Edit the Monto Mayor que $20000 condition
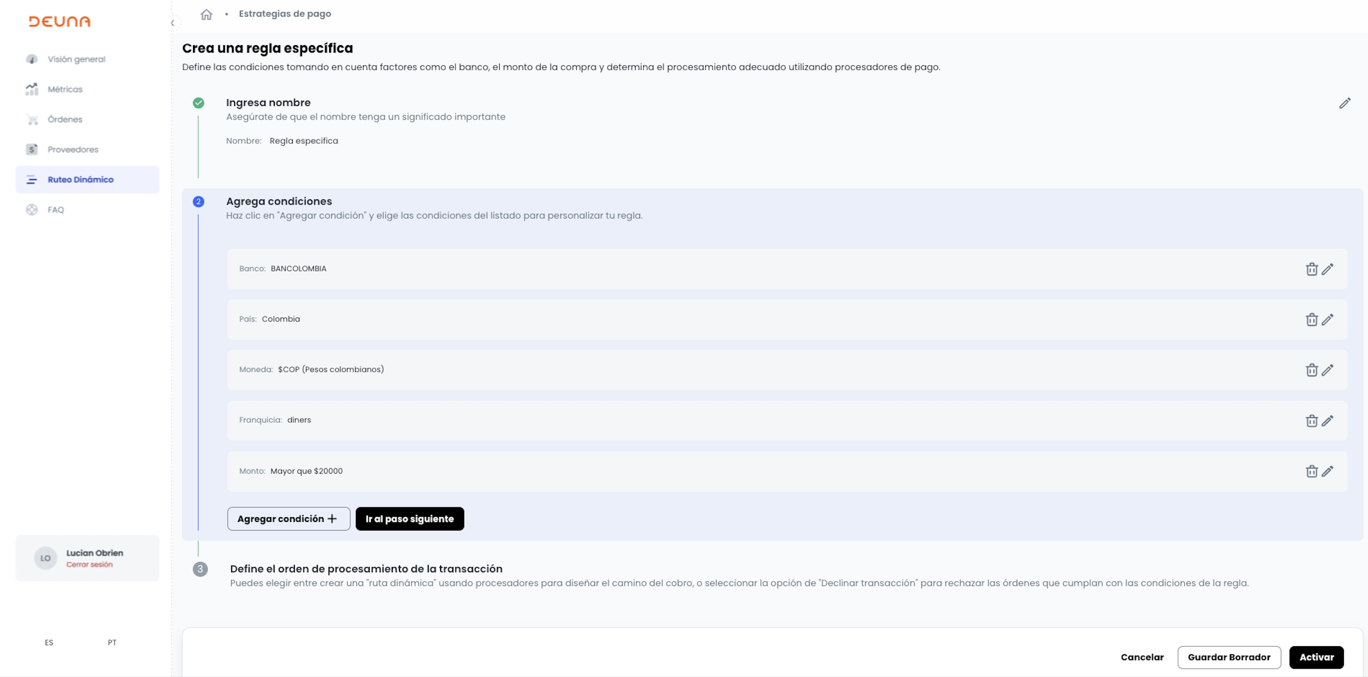The image size is (1368, 677). [x=1327, y=472]
